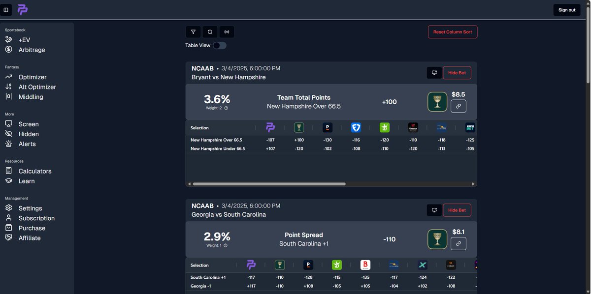Sort by red B sportsbook column in Georgia table
591x294 pixels.
click(x=365, y=265)
